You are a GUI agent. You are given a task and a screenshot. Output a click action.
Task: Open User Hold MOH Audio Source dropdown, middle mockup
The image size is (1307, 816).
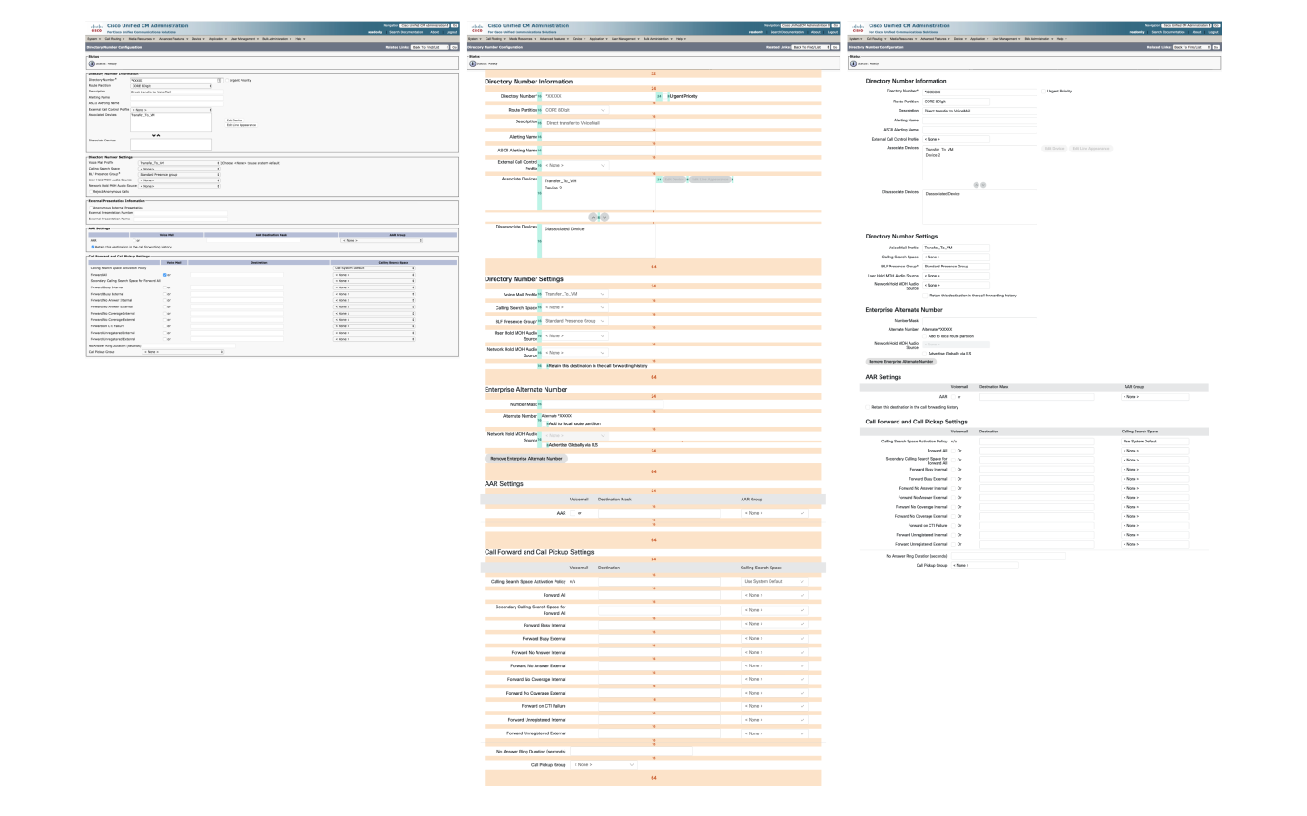[x=575, y=336]
